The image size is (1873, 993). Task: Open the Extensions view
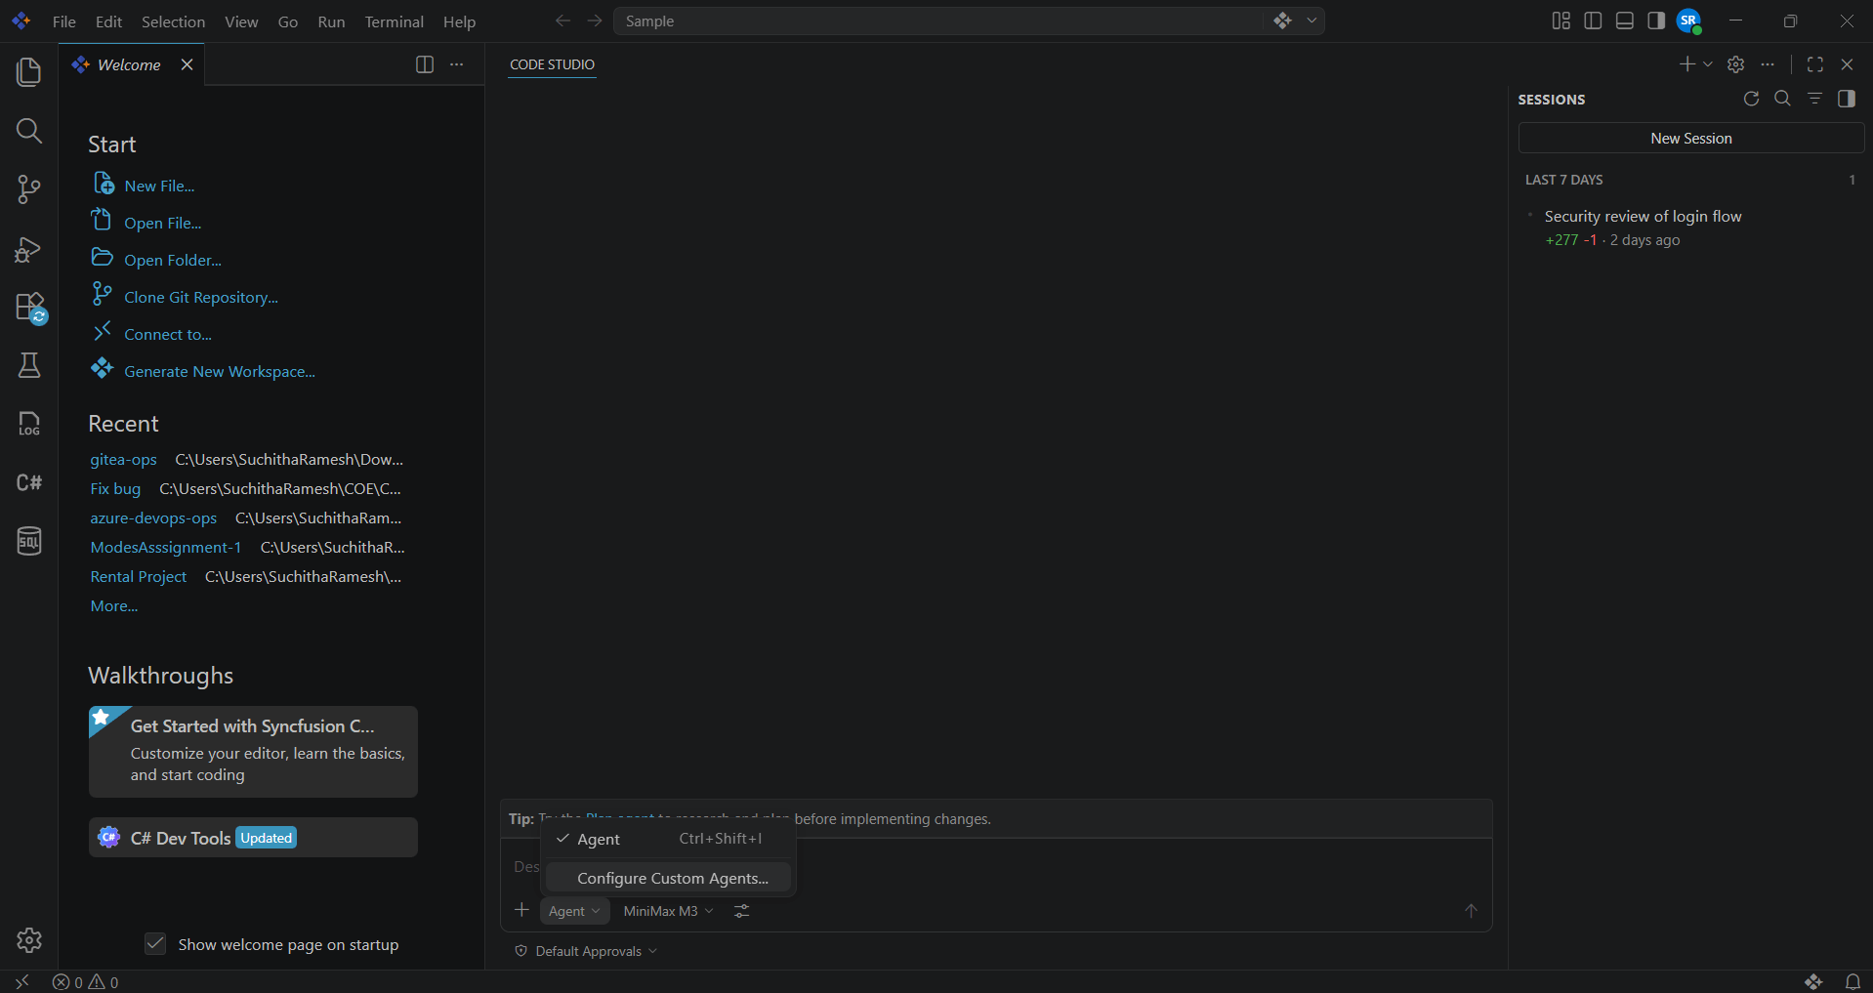[29, 308]
